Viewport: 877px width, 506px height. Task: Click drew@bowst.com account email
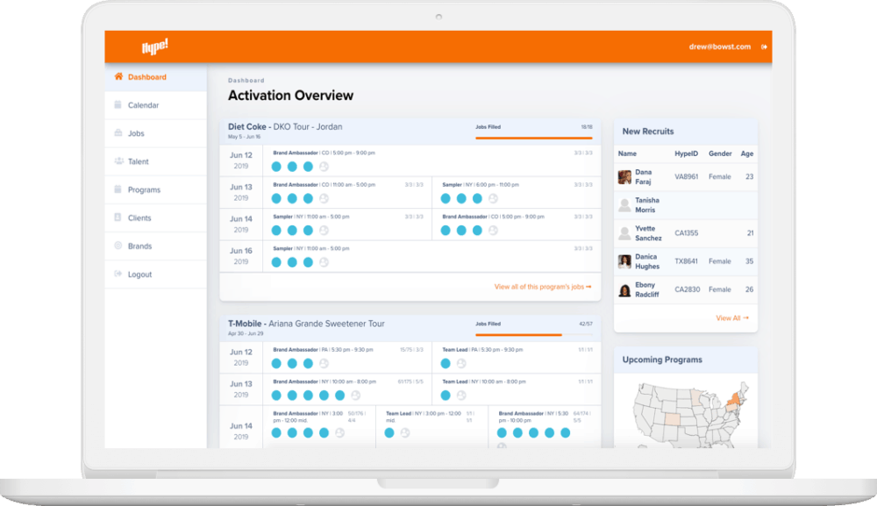click(x=719, y=47)
